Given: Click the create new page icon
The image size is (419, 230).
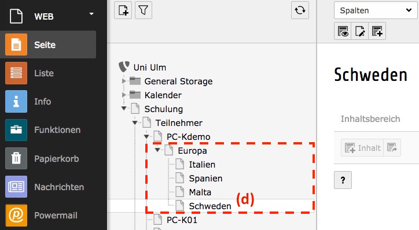Looking at the screenshot, I should (x=123, y=10).
